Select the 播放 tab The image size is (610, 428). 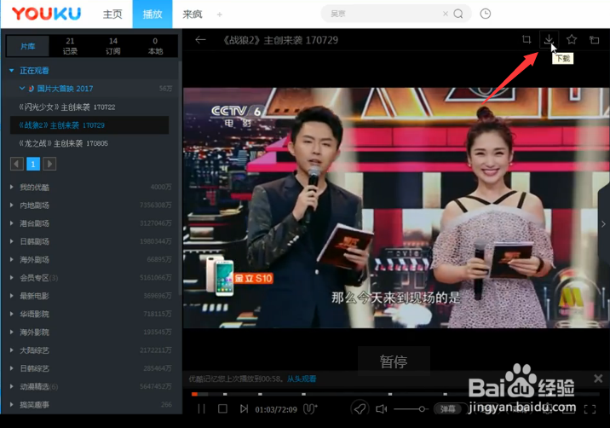click(x=152, y=14)
